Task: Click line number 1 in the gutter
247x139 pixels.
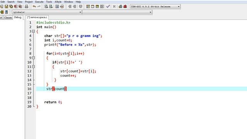Action: point(30,22)
